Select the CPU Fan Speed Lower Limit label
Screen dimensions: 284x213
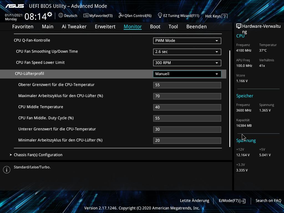40,62
